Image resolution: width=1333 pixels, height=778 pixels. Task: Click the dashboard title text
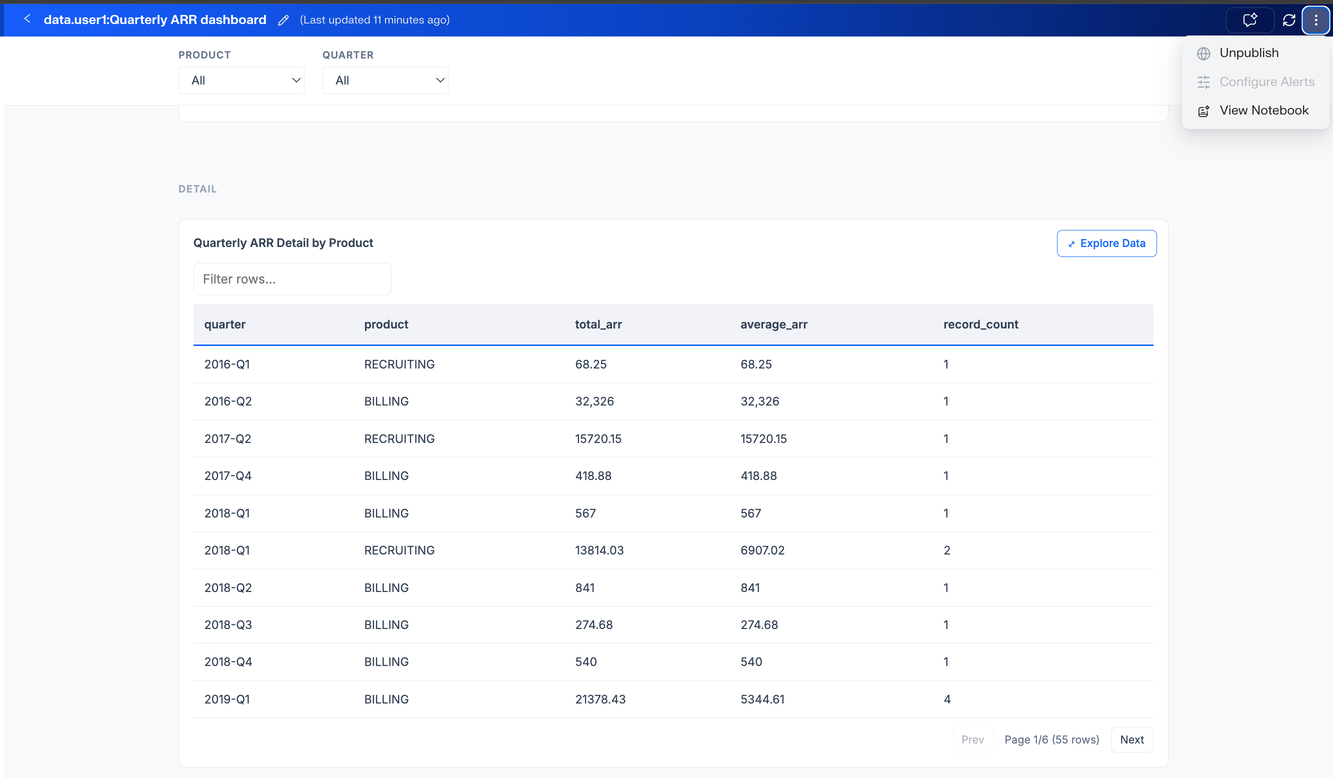(x=155, y=19)
